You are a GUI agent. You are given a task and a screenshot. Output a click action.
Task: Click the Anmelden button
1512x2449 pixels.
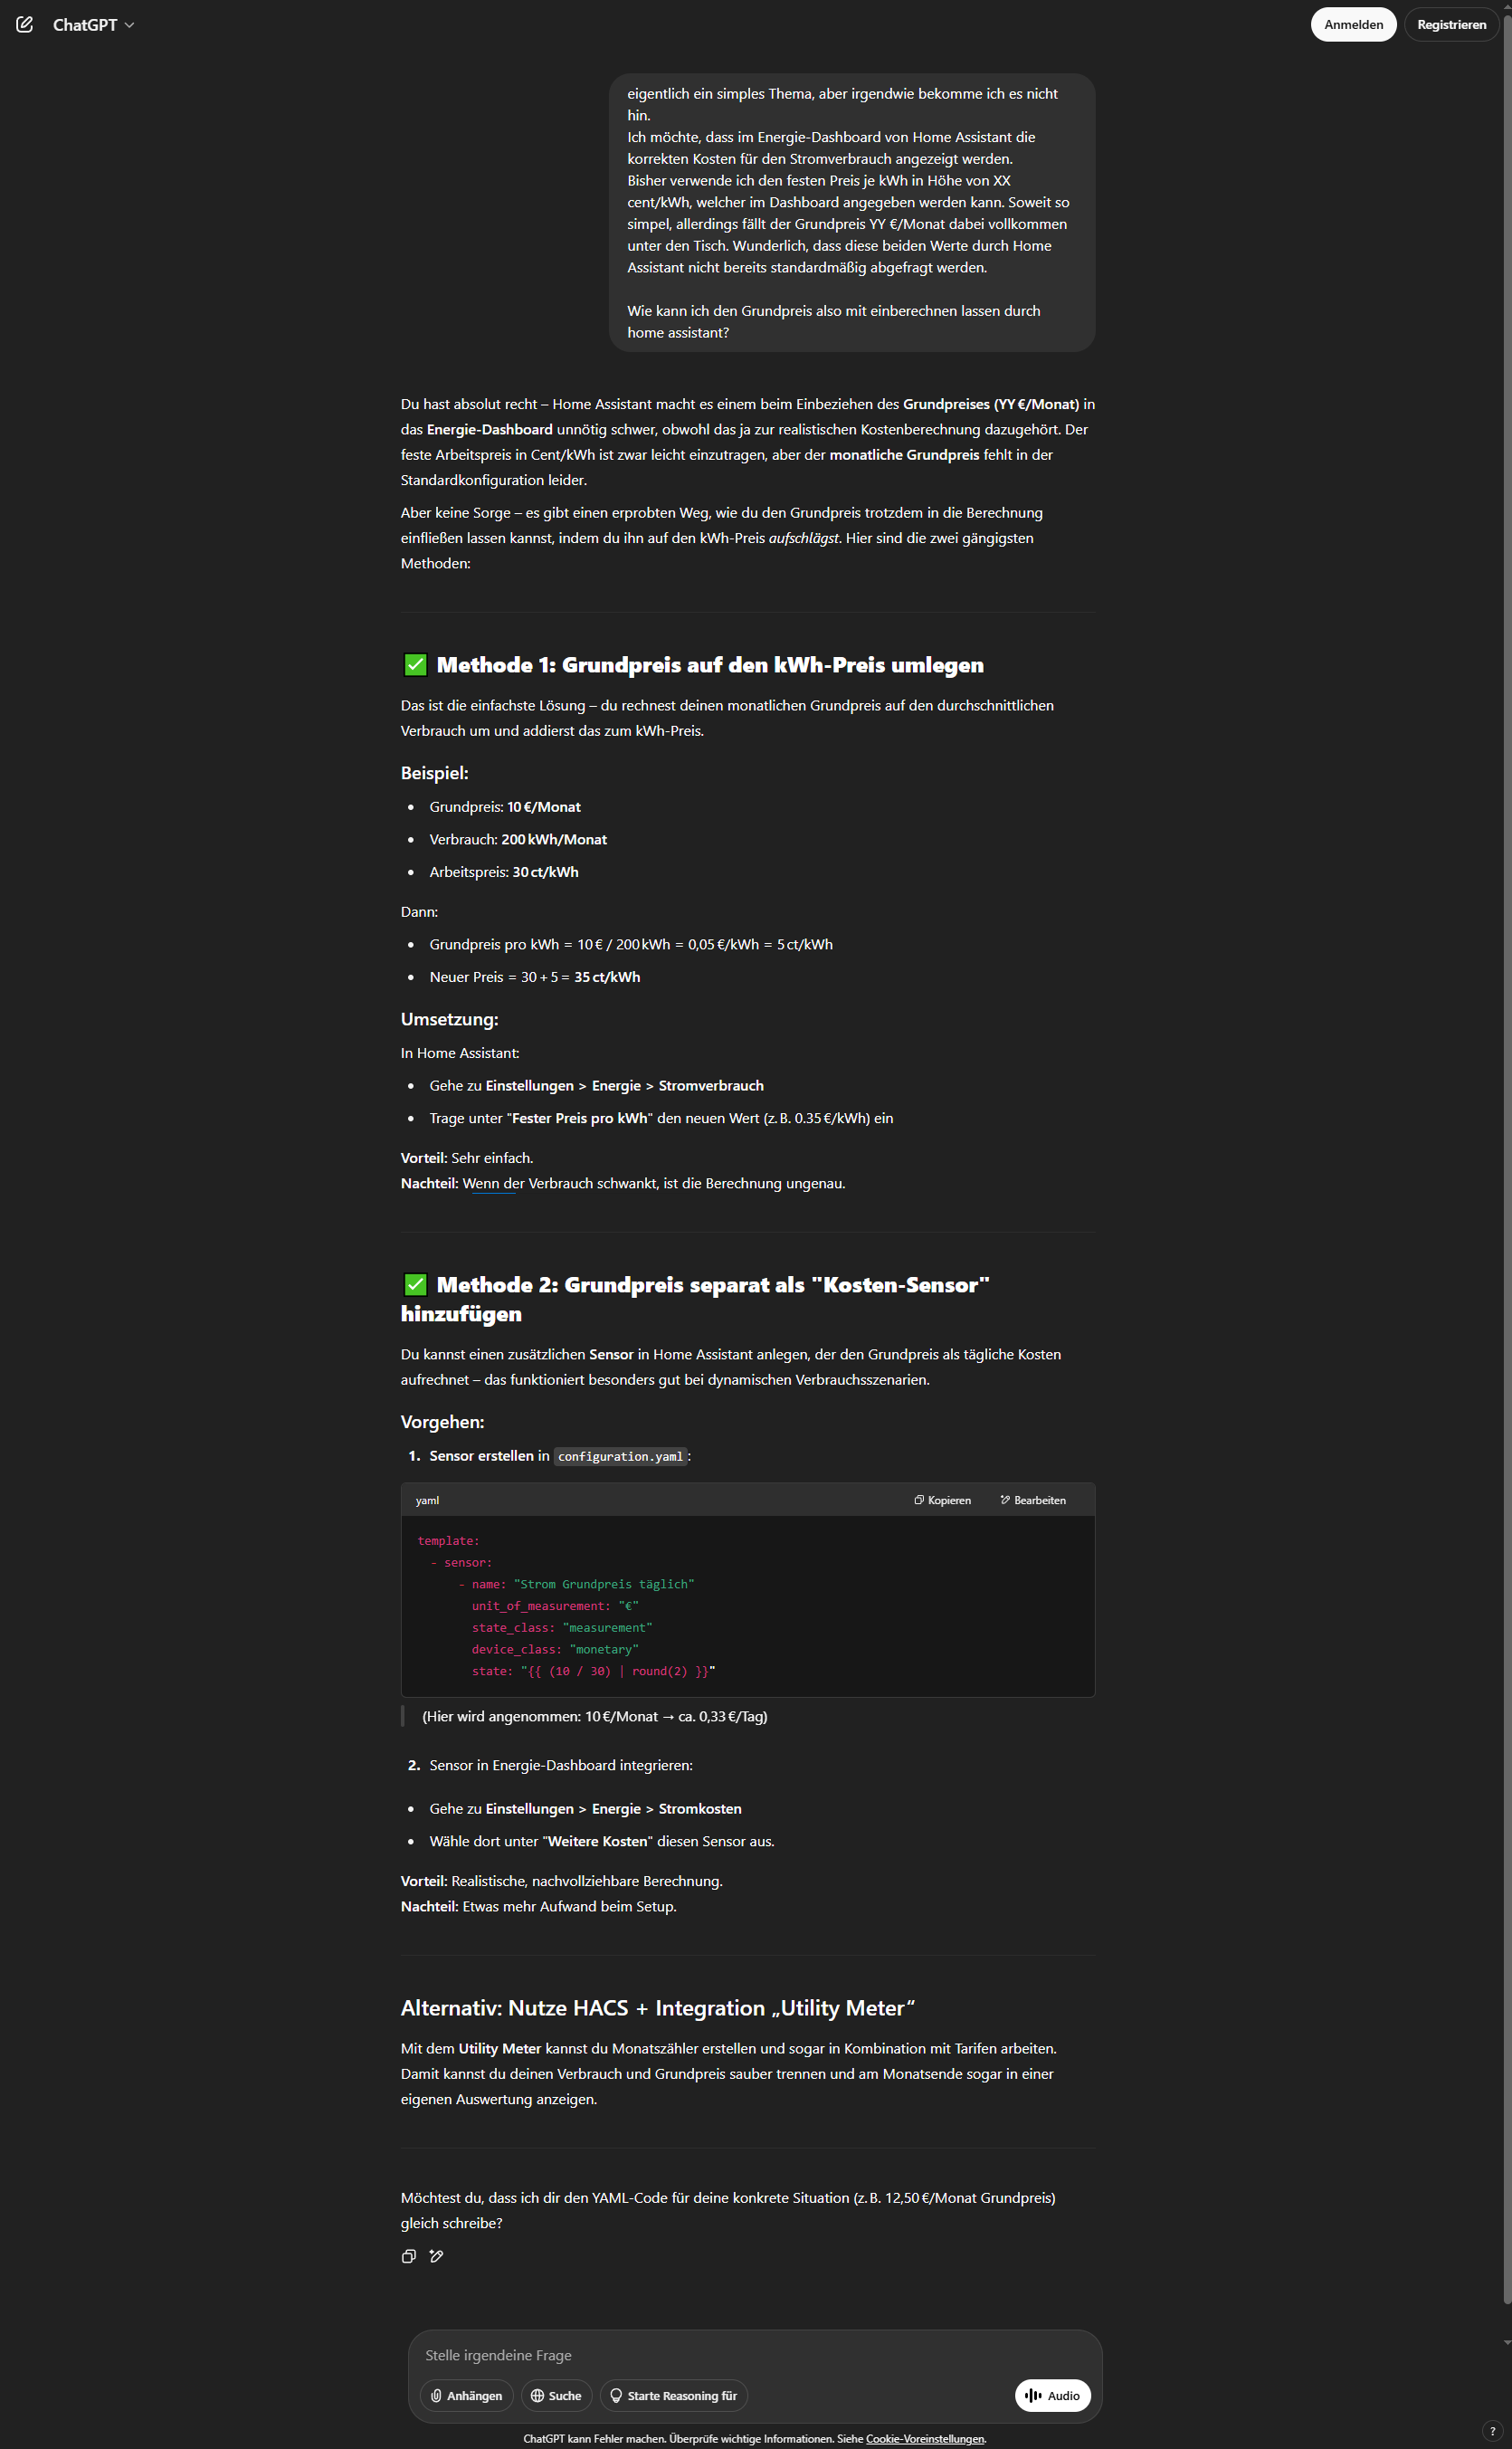(x=1353, y=24)
